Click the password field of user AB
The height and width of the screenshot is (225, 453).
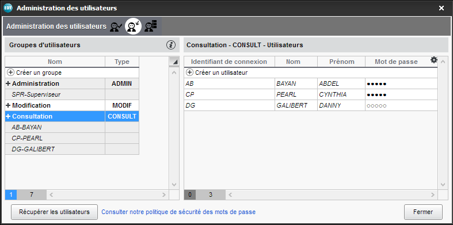coord(401,83)
